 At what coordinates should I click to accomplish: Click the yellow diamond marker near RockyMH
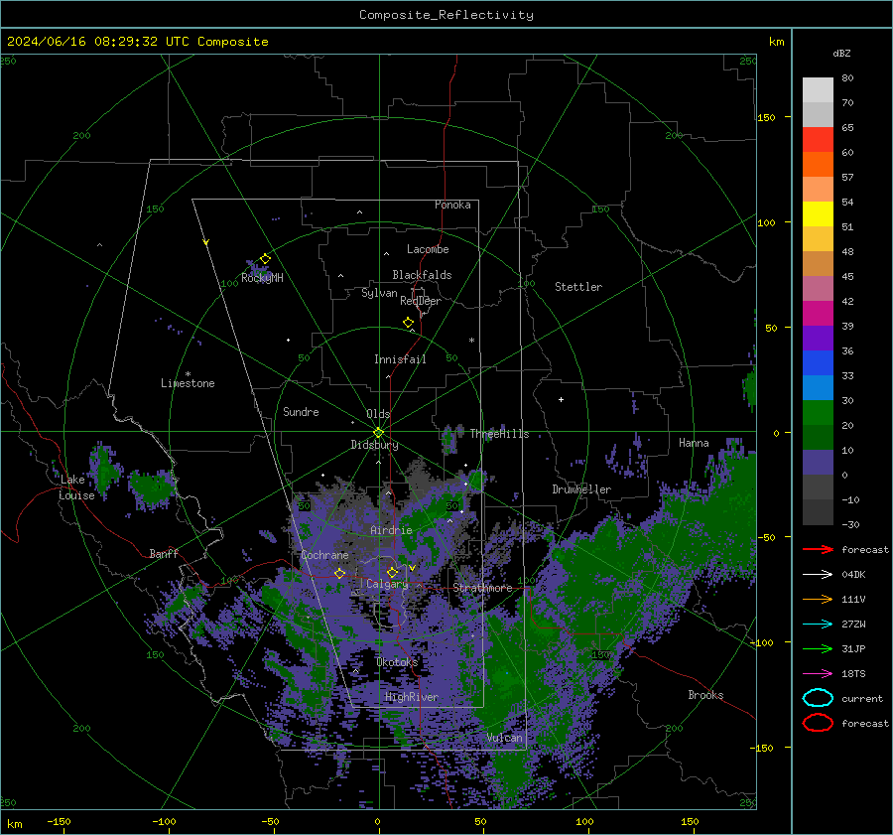point(265,259)
